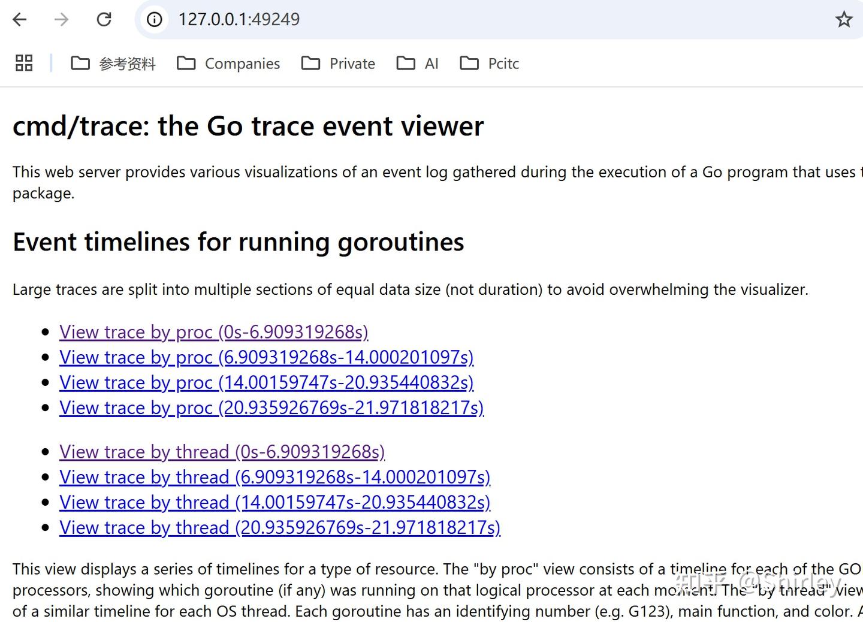Reload the current page
The height and width of the screenshot is (622, 863).
point(104,20)
